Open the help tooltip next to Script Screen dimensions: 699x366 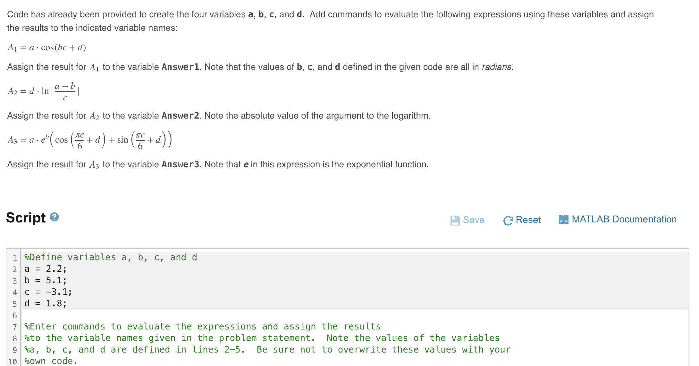pyautogui.click(x=54, y=217)
